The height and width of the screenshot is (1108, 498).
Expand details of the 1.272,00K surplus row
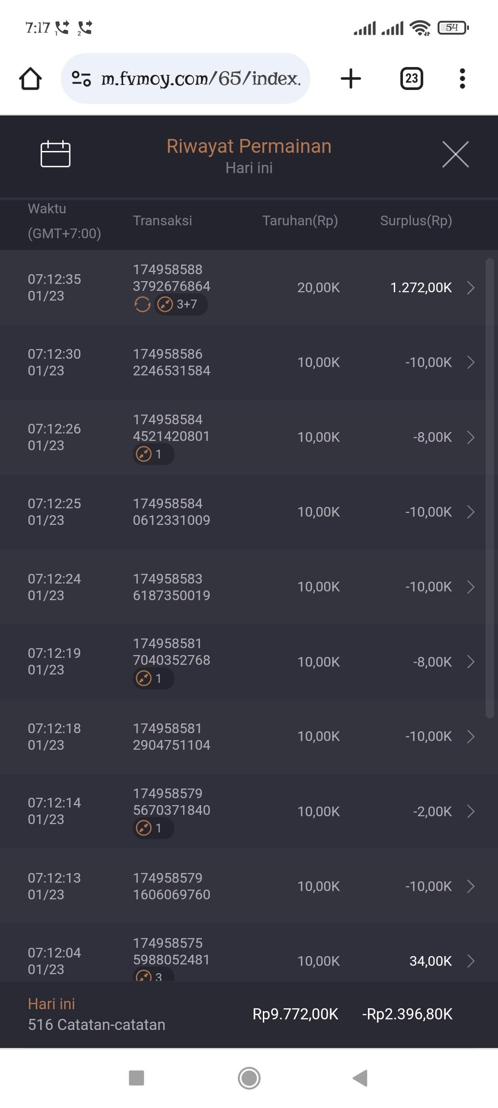point(471,288)
